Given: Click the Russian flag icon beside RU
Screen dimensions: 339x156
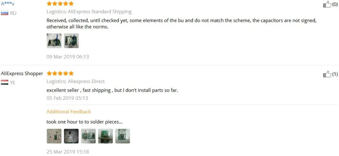Looking at the screenshot, I should [x=4, y=13].
